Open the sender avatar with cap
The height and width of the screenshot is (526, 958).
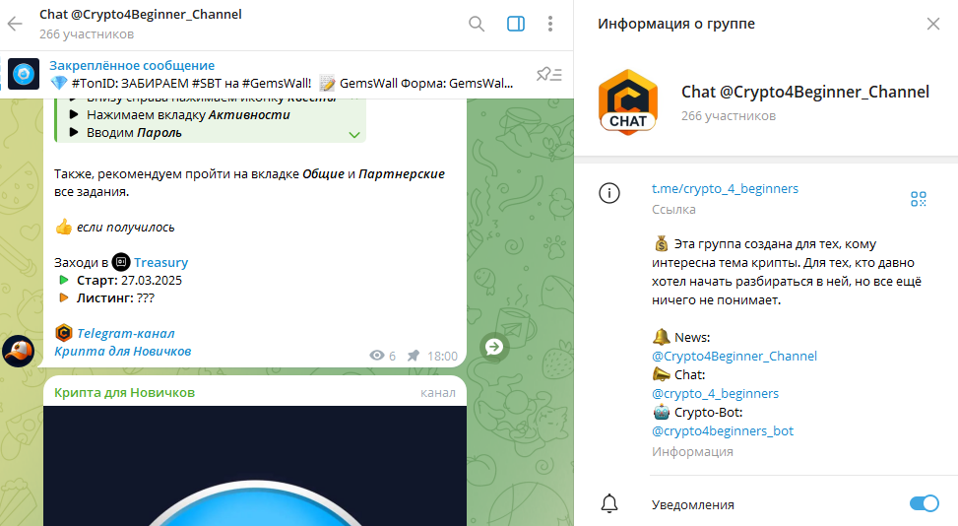click(19, 351)
